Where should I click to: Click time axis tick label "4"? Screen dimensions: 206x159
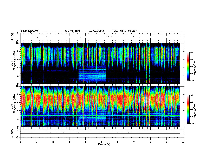[86, 142]
